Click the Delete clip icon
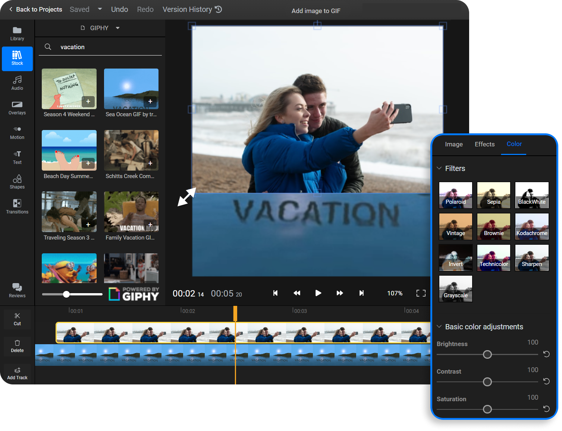This screenshot has height=431, width=562. pos(17,346)
